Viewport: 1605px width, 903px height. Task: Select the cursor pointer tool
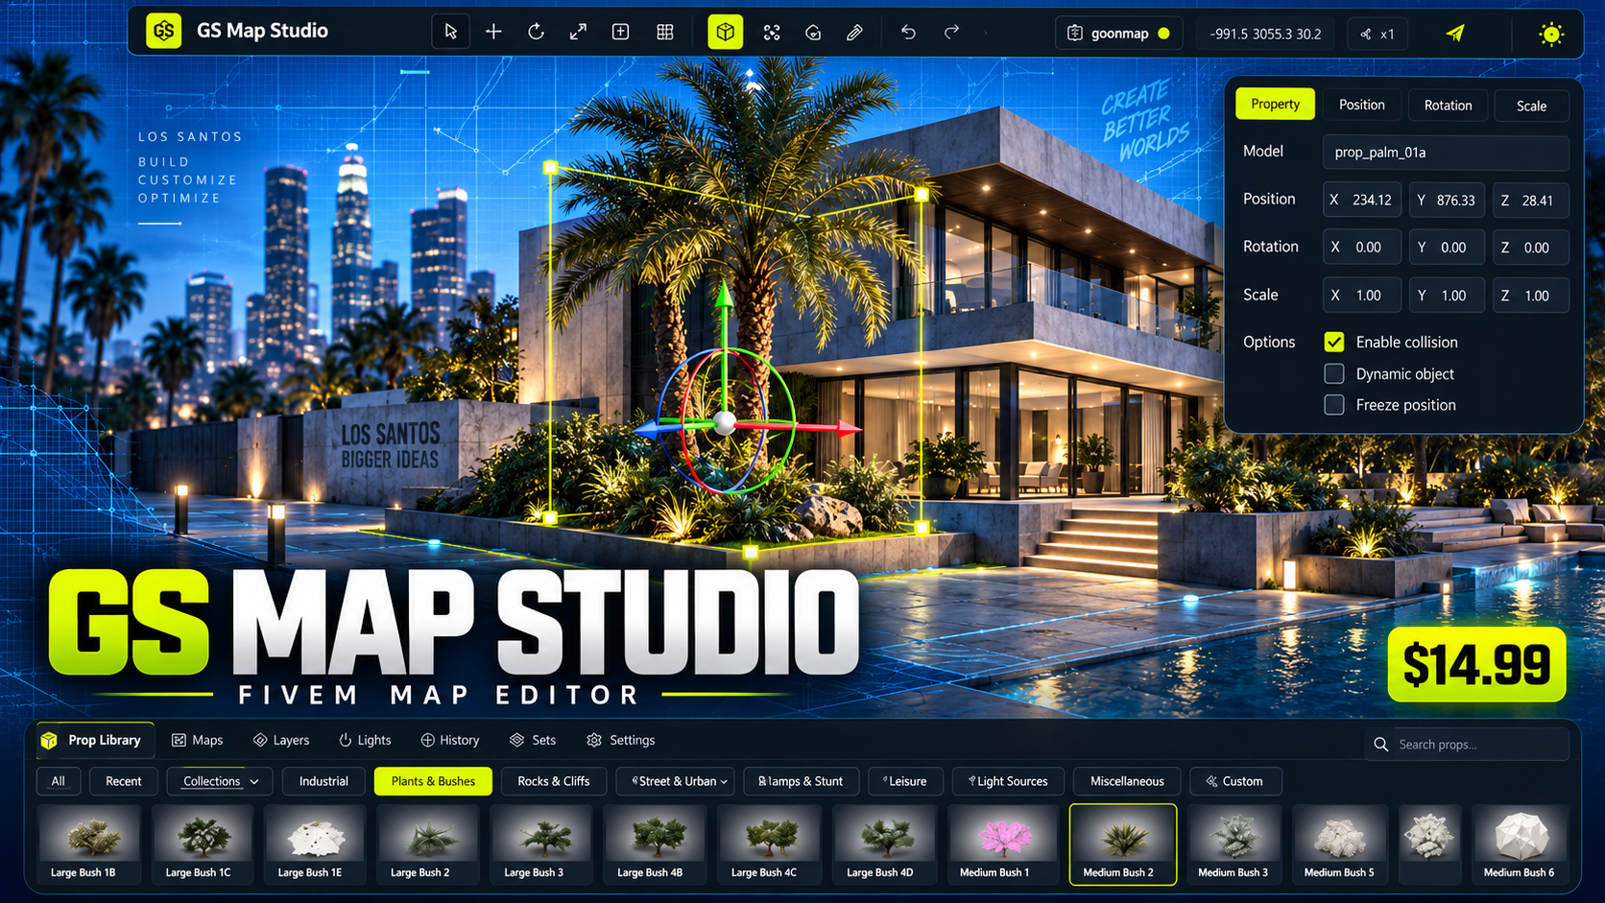pos(450,33)
